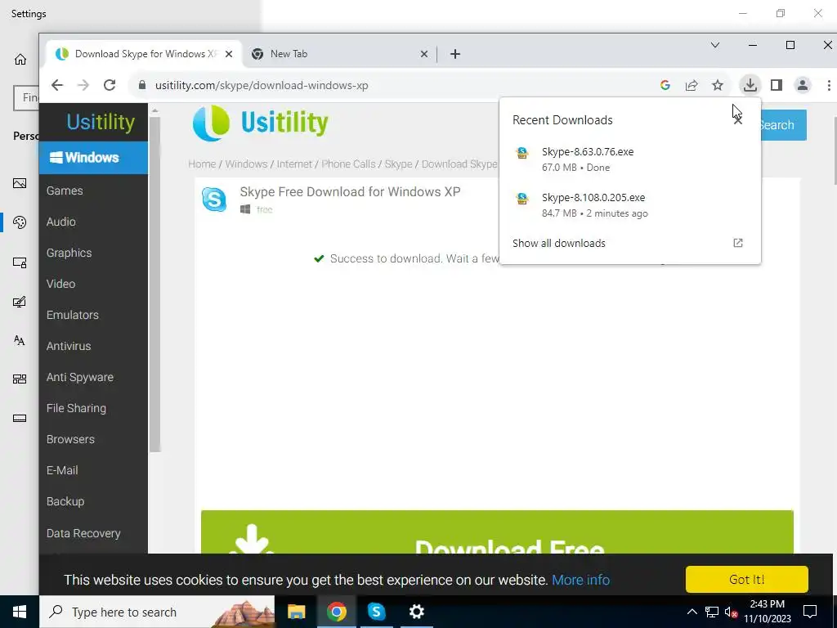Open File Explorer from the taskbar
Screen dimensions: 837x628
pos(296,612)
